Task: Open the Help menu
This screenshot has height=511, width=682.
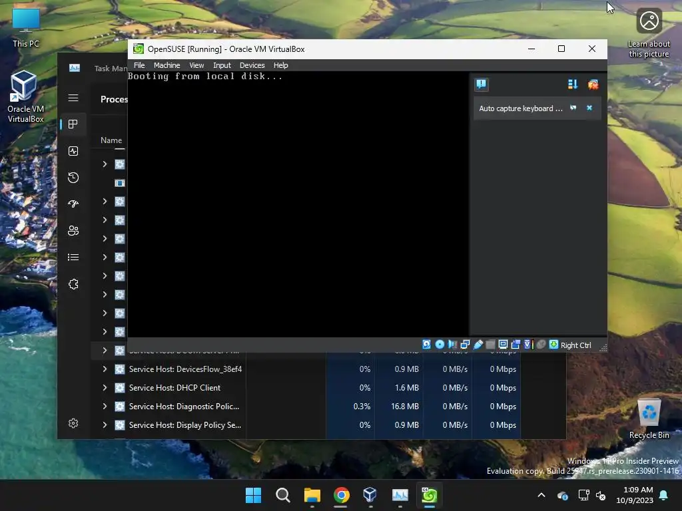Action: pyautogui.click(x=280, y=65)
